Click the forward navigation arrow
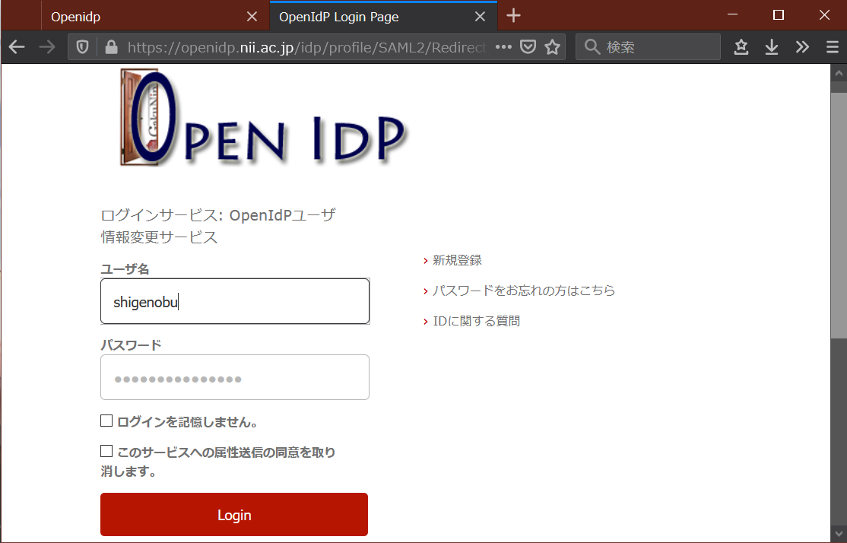This screenshot has width=847, height=543. click(47, 48)
